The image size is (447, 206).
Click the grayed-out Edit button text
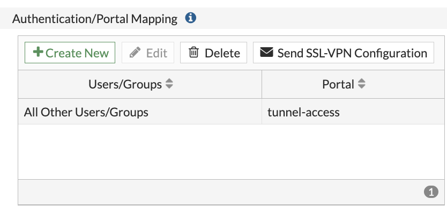[157, 53]
